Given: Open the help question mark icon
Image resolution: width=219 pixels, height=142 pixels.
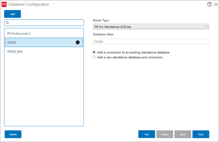Looking at the screenshot, I should pos(209,4).
